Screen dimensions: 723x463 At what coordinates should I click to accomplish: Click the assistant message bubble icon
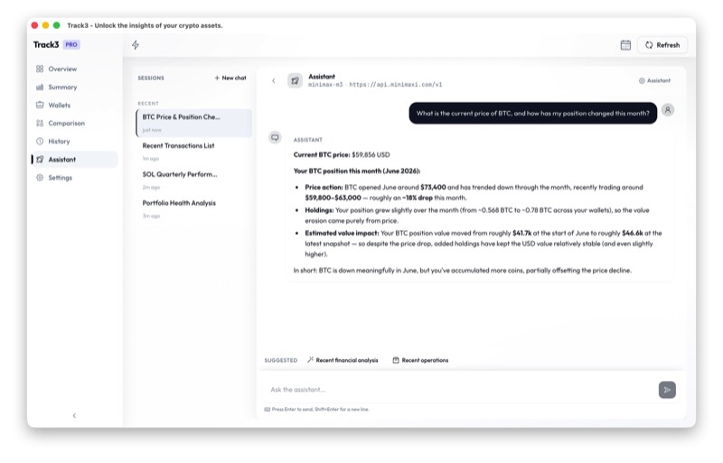pyautogui.click(x=275, y=138)
